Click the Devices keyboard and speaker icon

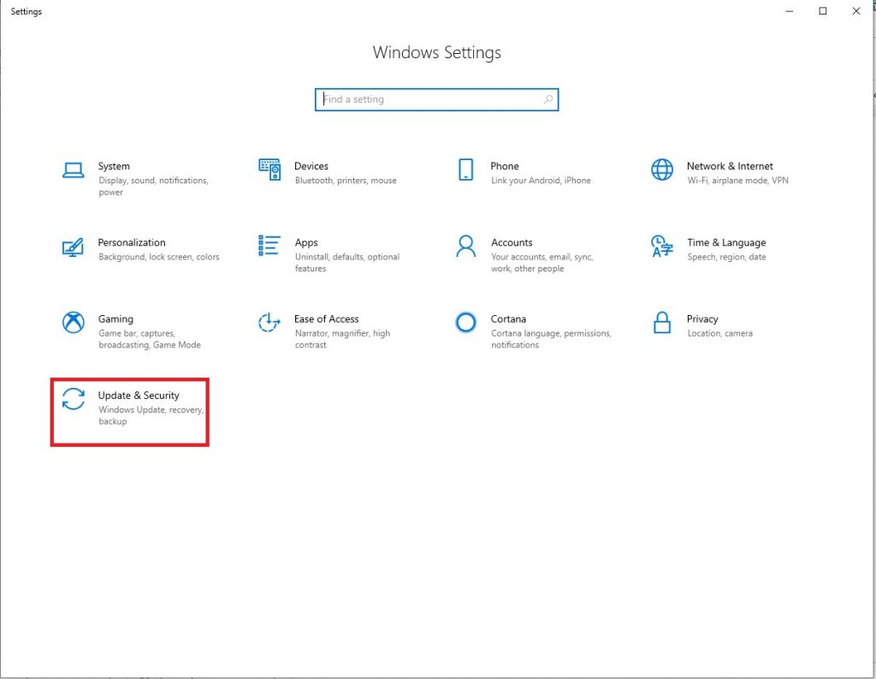269,170
